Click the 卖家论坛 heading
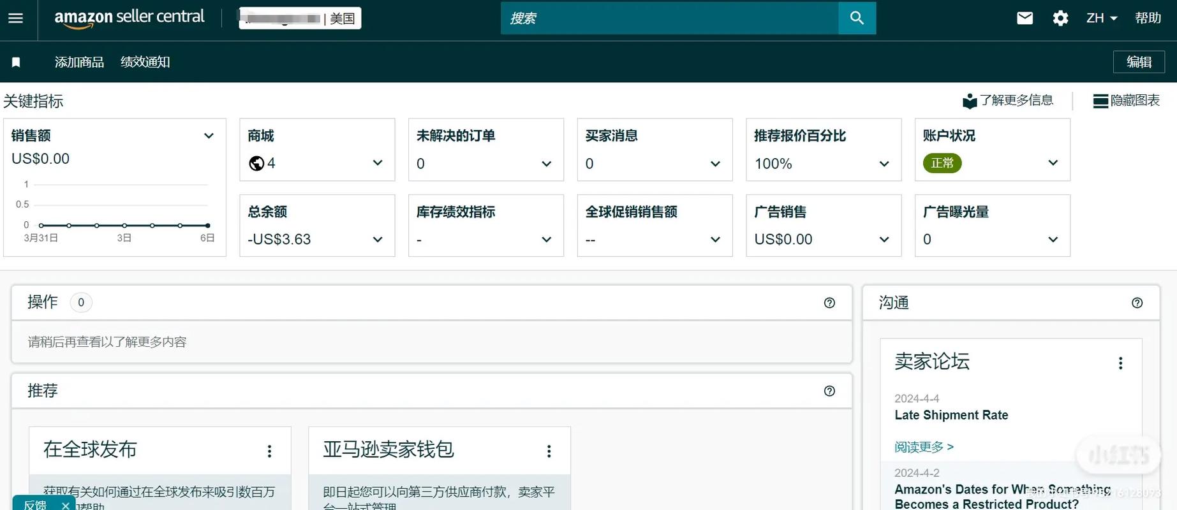The width and height of the screenshot is (1177, 510). click(x=932, y=361)
